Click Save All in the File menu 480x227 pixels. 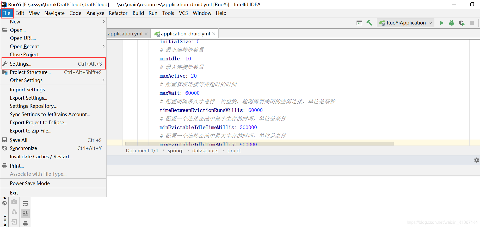[x=53, y=140]
